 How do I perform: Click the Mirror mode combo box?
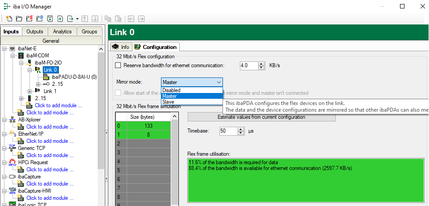(x=192, y=82)
